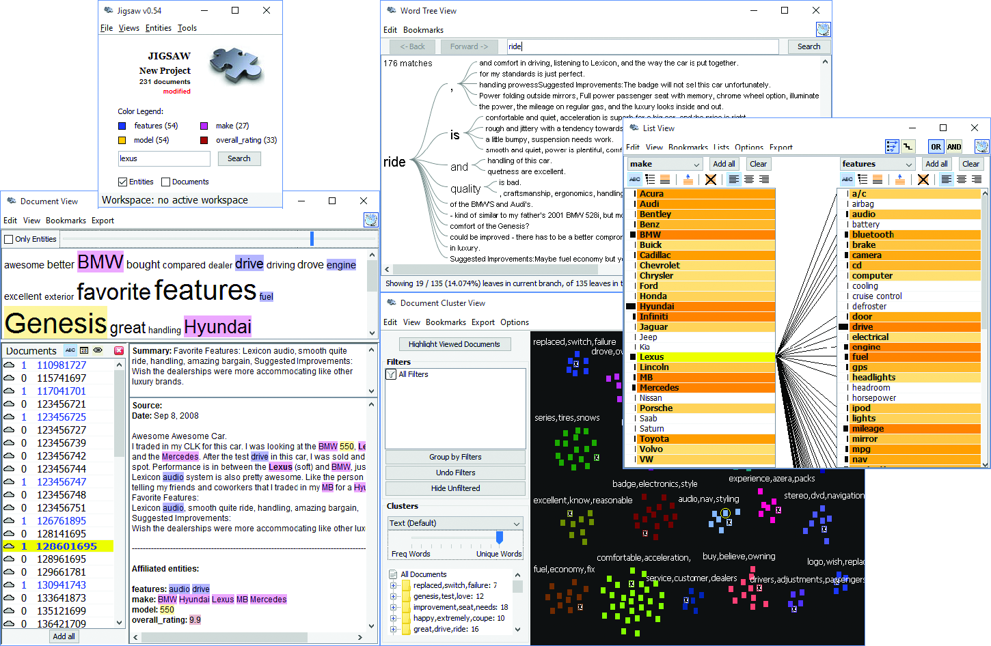
Task: Left-align bars in the features list
Action: tap(947, 180)
